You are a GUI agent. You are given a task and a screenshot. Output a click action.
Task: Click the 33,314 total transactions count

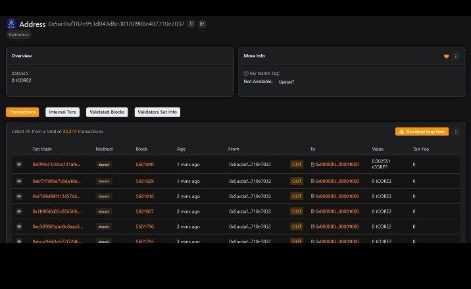(69, 132)
